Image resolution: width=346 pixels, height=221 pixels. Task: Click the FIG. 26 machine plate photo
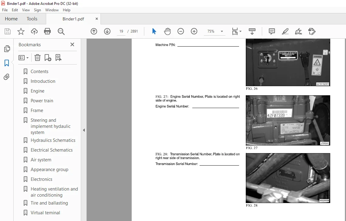pyautogui.click(x=288, y=62)
